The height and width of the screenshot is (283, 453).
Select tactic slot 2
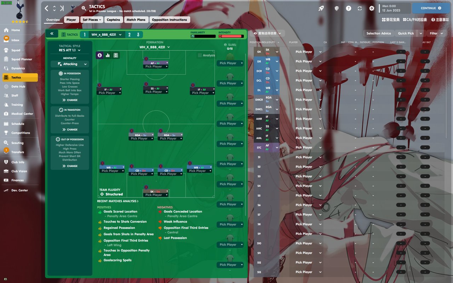[130, 34]
